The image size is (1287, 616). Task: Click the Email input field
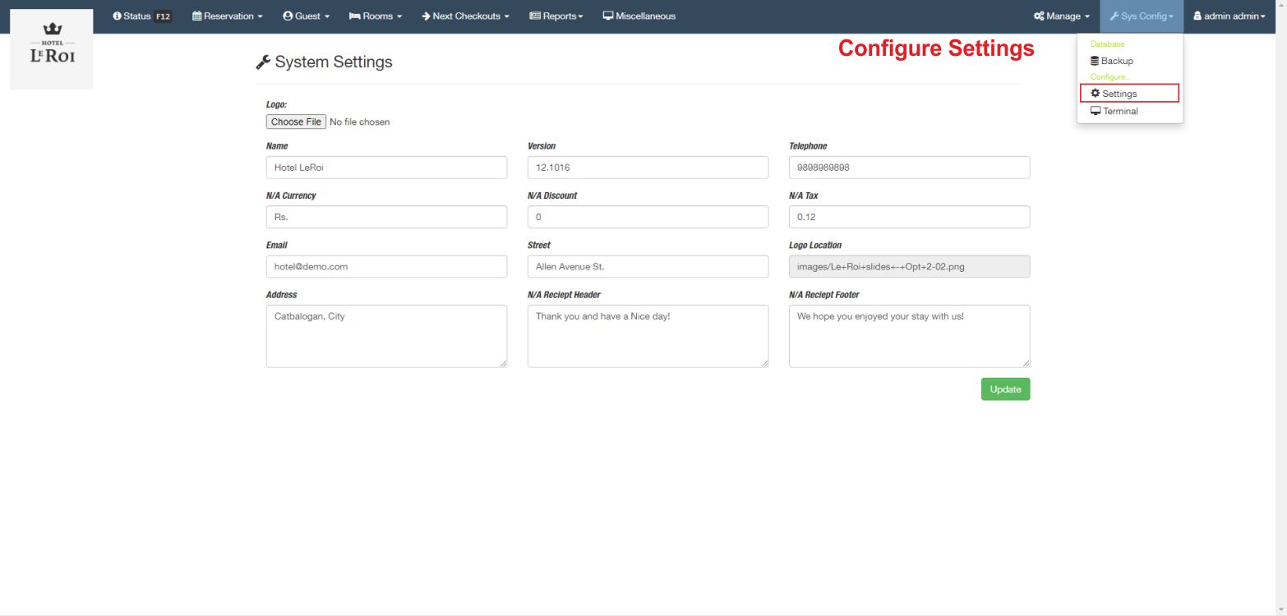[x=386, y=267]
